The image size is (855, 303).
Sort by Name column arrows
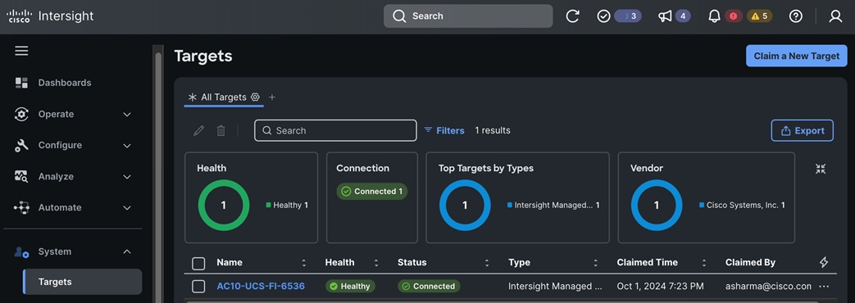tap(304, 263)
